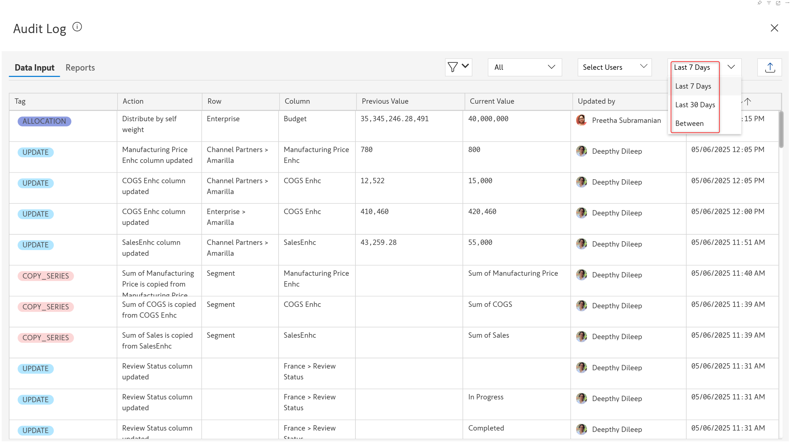Click the table vertical scrollbar thumb
This screenshot has width=790, height=443.
tap(781, 130)
